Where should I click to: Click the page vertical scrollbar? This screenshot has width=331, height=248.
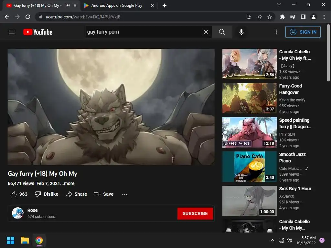(x=328, y=53)
